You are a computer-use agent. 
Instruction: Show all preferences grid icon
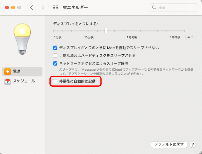click(56, 8)
